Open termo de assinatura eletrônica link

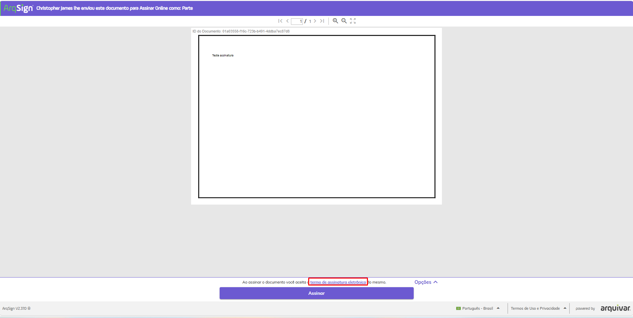tap(338, 282)
